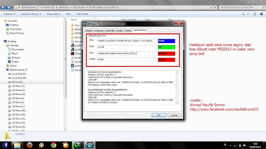
Task: Click the search magnifier icon in Explorer
Action: (x=263, y=7)
